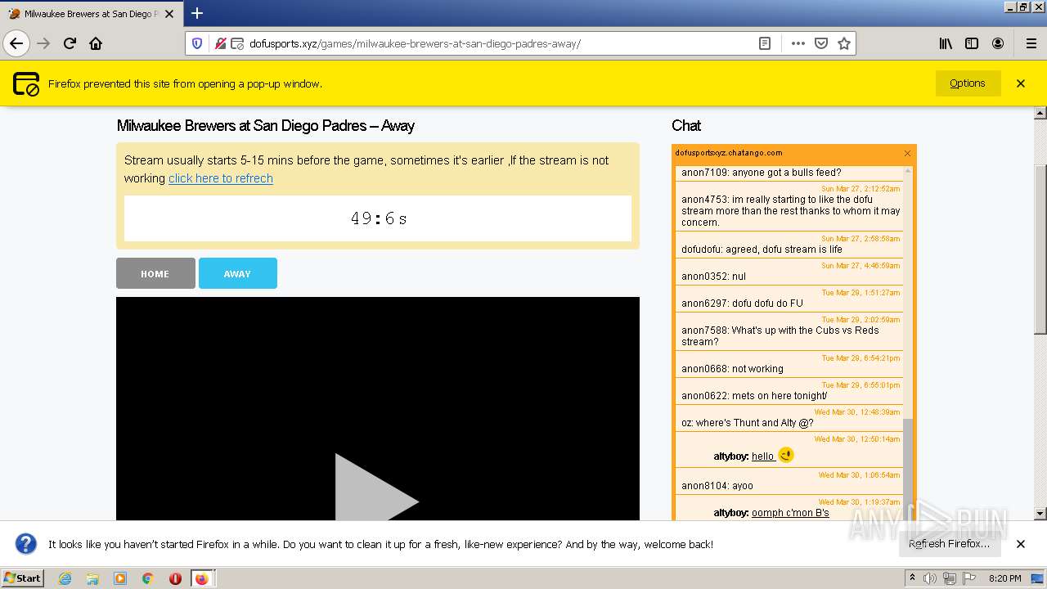Click Refresh Firefox button
The image size is (1047, 589).
click(x=949, y=544)
